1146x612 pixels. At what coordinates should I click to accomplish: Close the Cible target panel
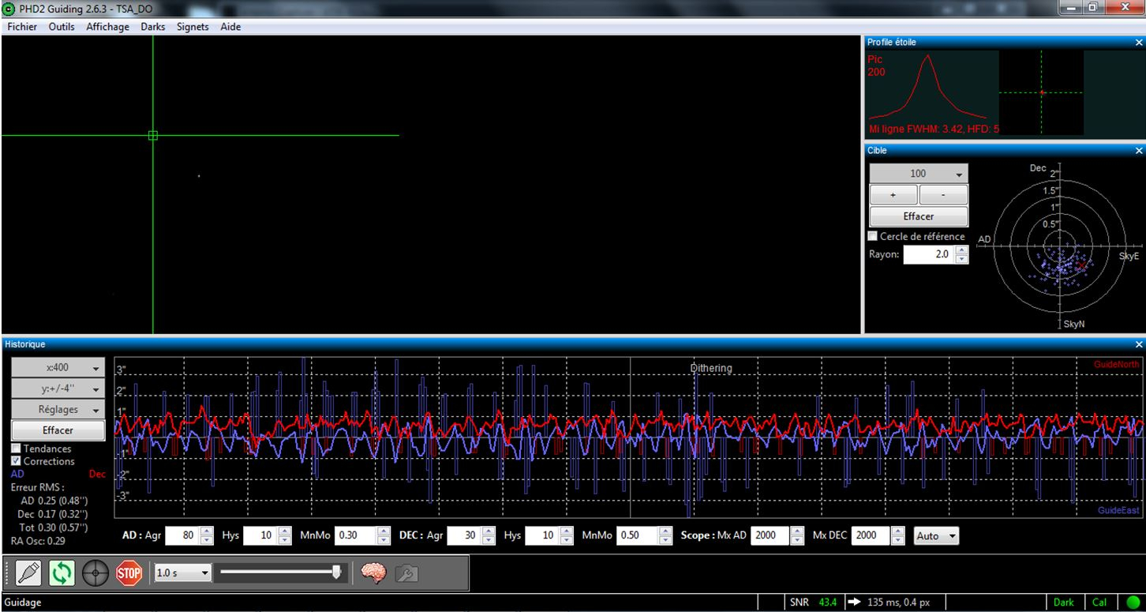1138,150
